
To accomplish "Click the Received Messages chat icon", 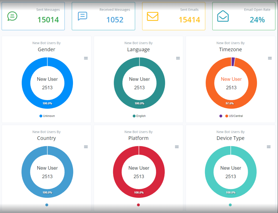I will click(x=82, y=16).
